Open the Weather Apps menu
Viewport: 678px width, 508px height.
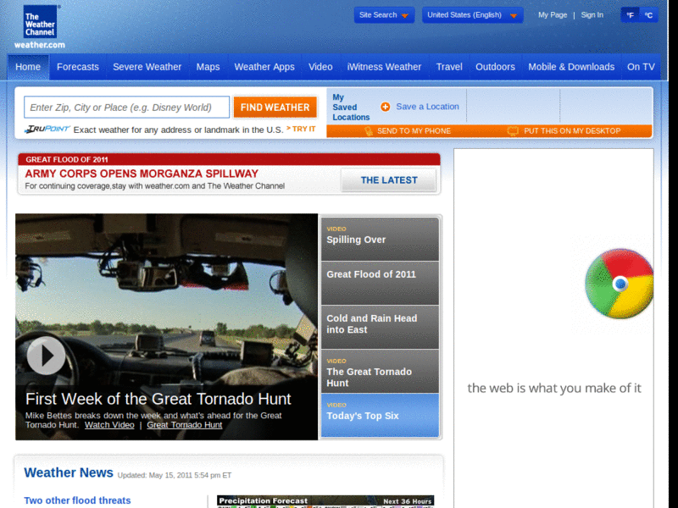[x=264, y=67]
